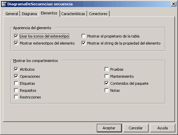Screen dimensions: 178x135
Task: Enable Mostrar el propietario de la tabla
Action: tap(83, 36)
